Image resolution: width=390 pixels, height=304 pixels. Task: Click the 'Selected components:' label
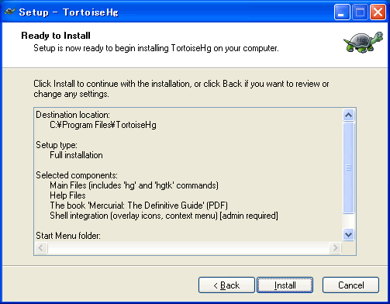tap(77, 175)
